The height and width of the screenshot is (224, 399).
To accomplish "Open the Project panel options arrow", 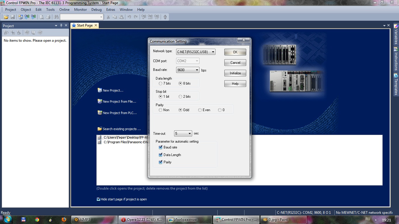I will (56, 26).
